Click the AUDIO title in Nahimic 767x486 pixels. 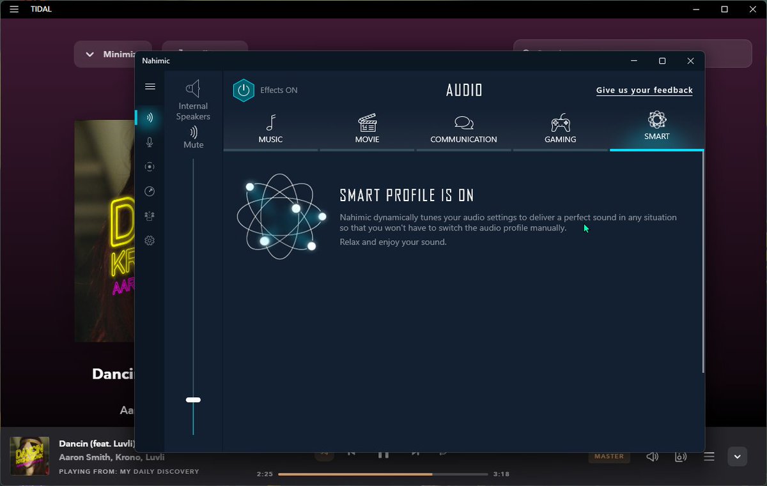pos(464,90)
